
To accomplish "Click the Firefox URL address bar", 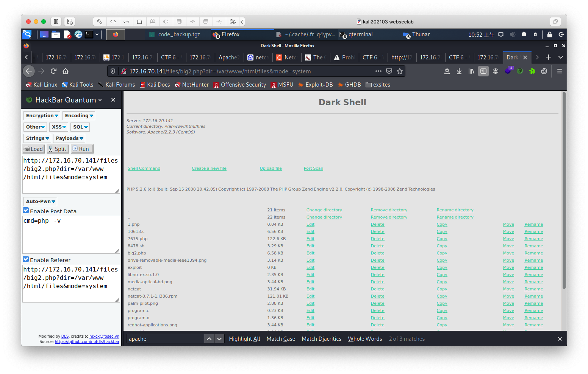I will 250,71.
